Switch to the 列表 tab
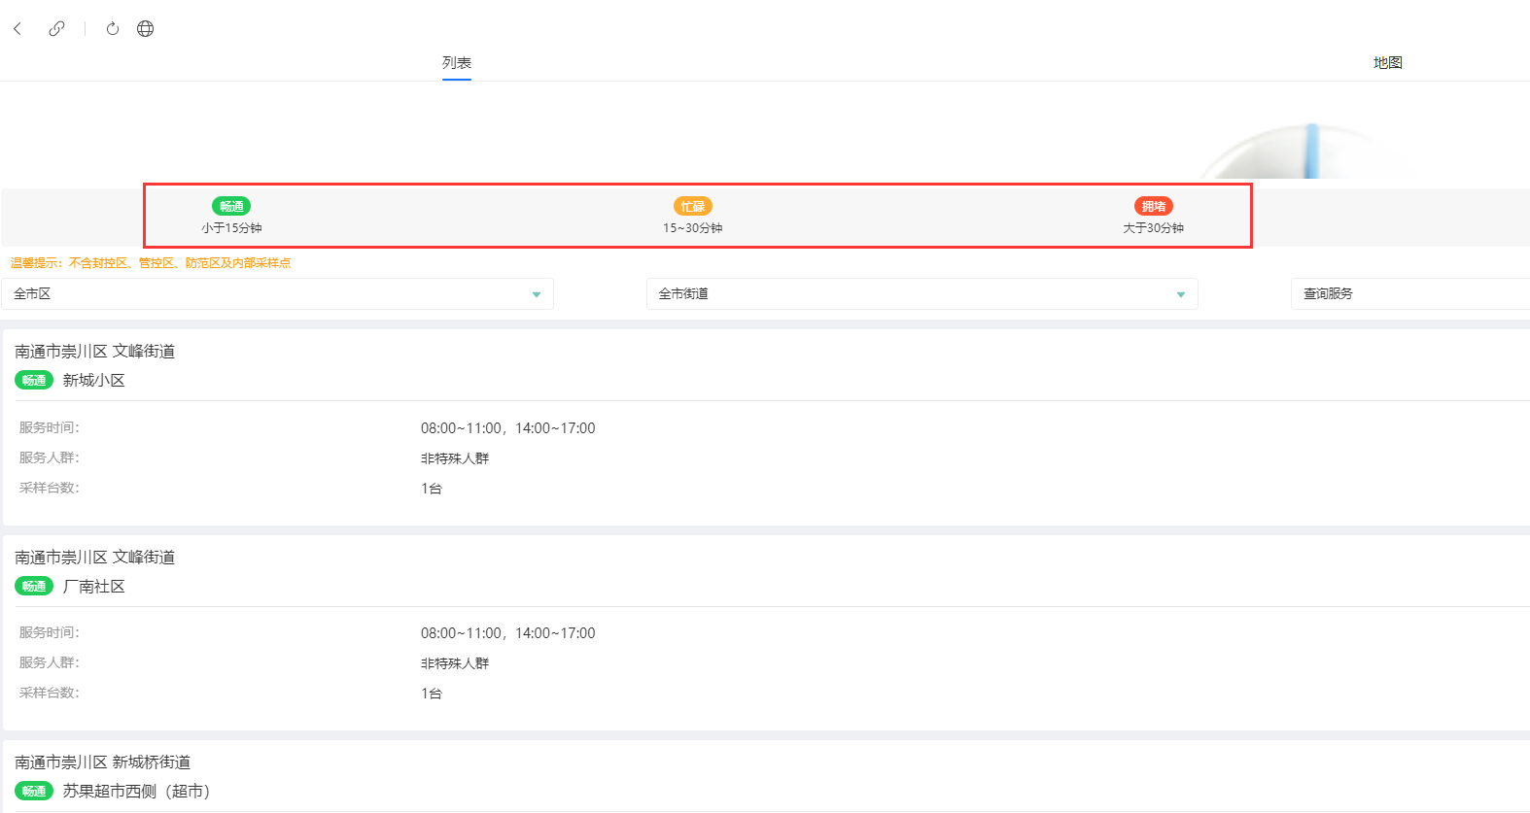 click(457, 63)
